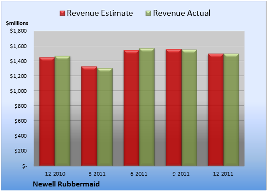267x191 pixels.
Task: Click the '$200' axis value
Action: (20, 151)
